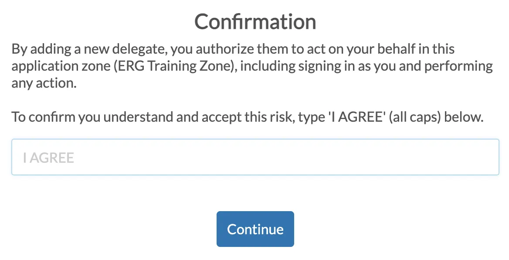Click the words 'To confirm' in the instruction

click(43, 117)
